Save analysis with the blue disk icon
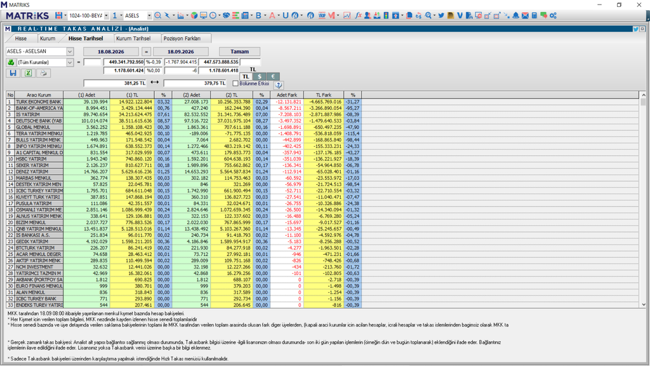Screen dimensions: 650x366 coord(13,73)
